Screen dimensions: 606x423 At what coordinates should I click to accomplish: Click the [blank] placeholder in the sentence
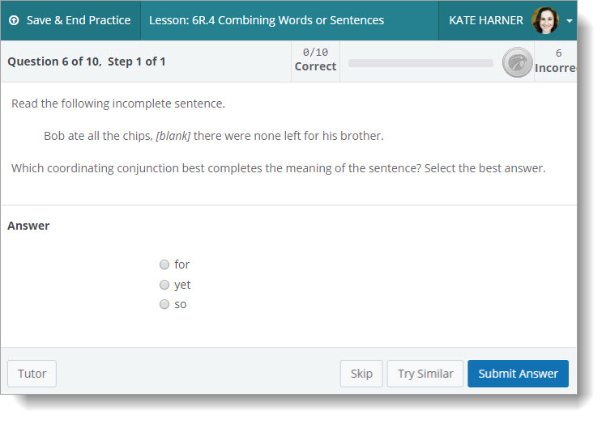pos(173,136)
